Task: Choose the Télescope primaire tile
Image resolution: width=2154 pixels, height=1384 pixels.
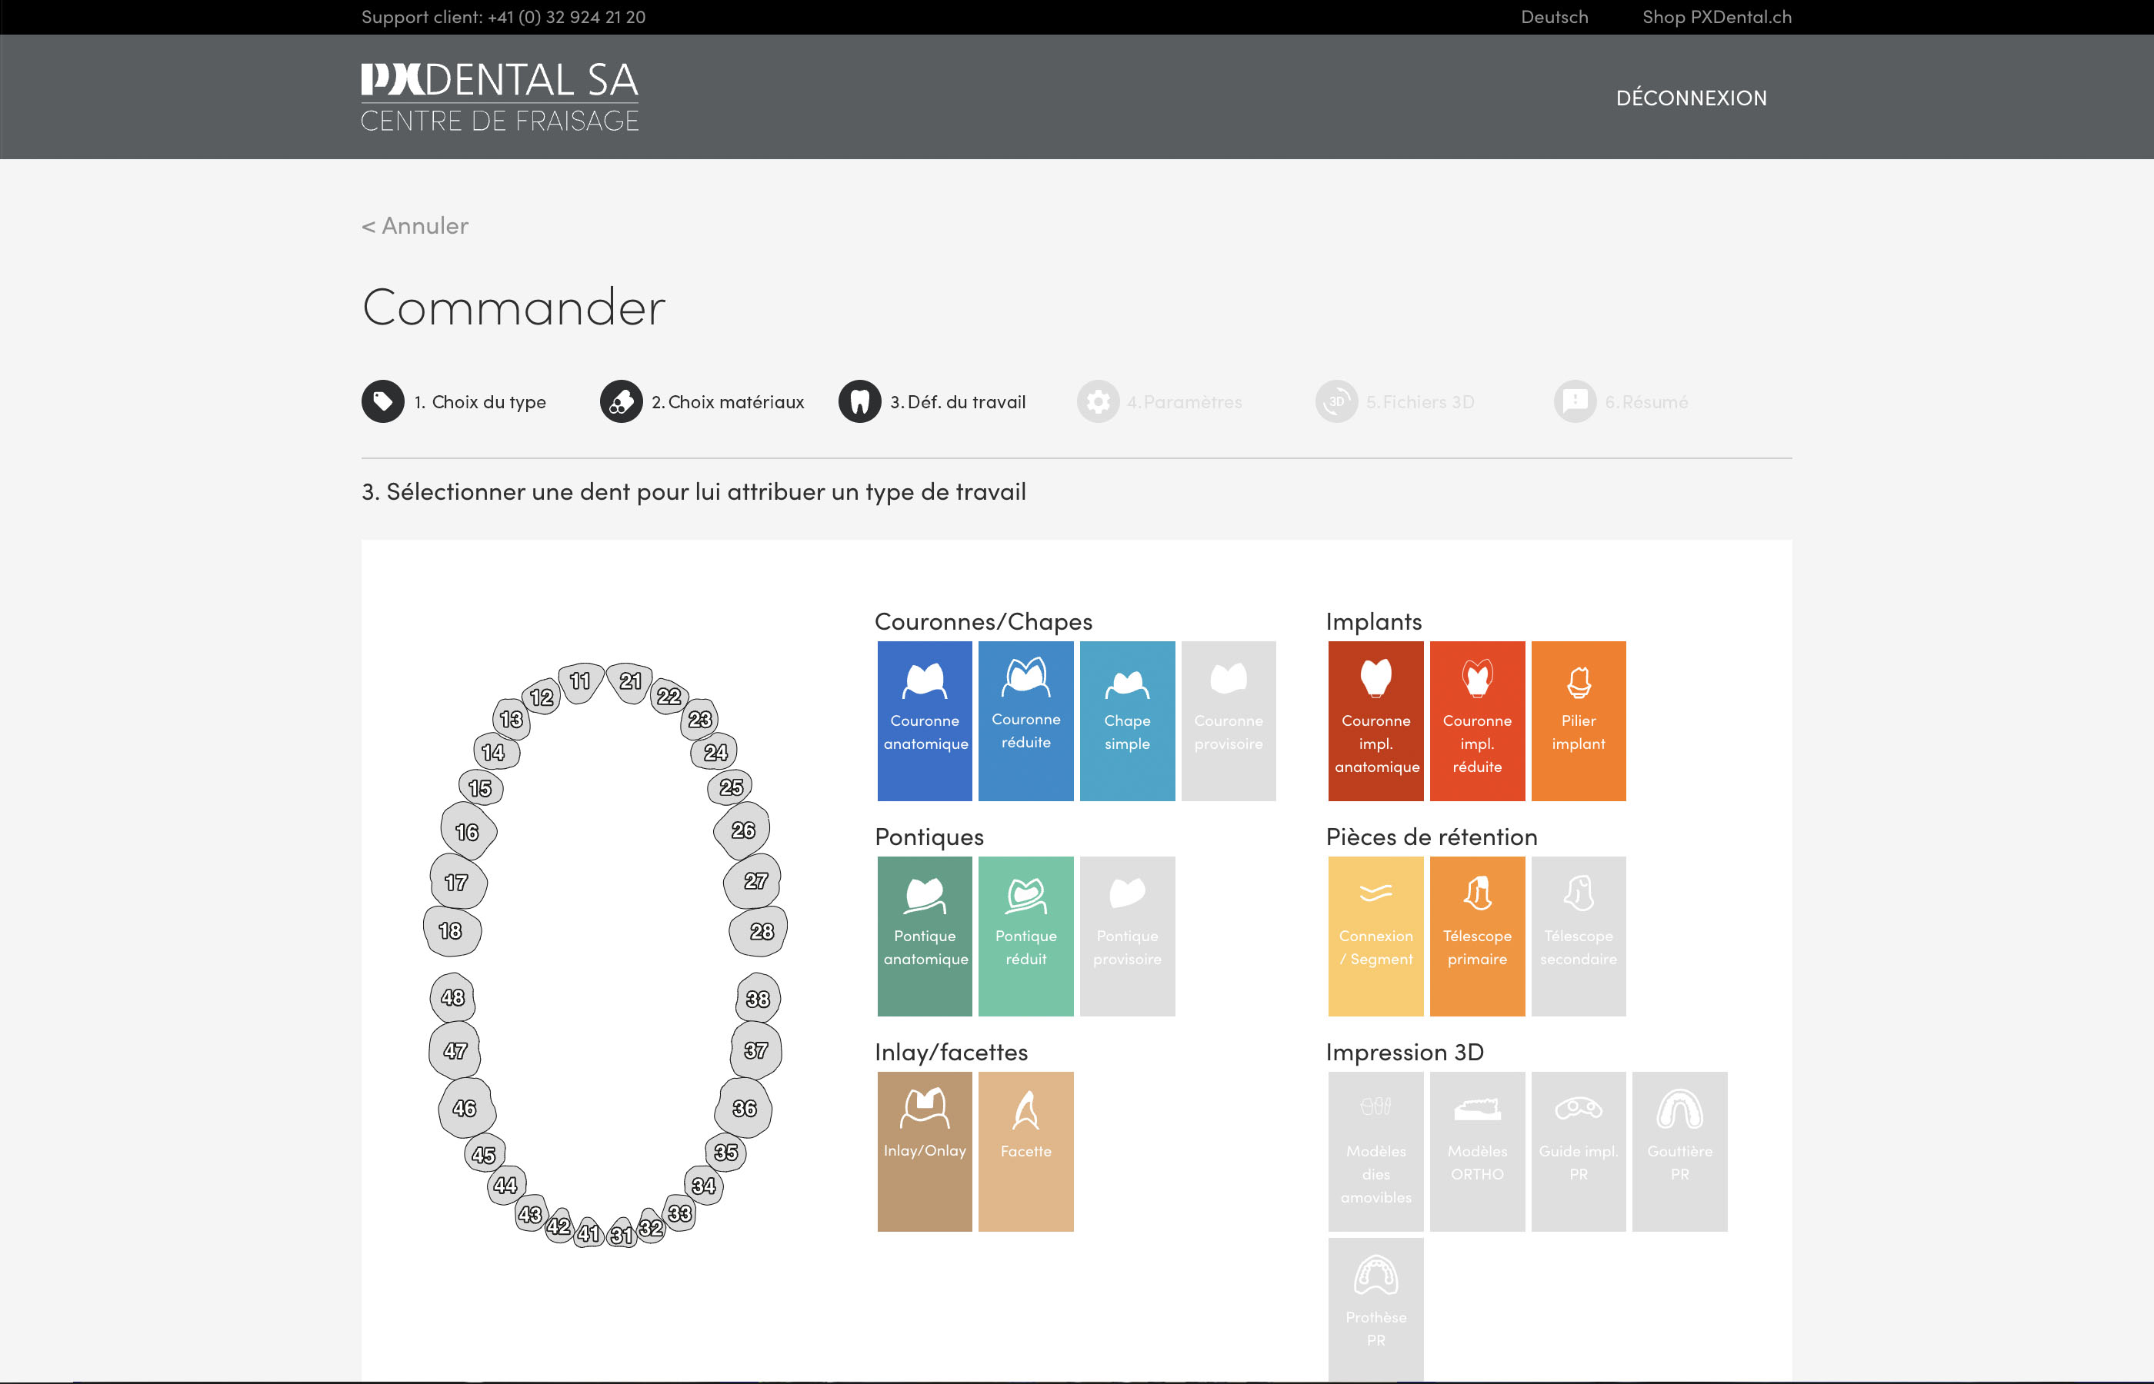Action: 1476,936
